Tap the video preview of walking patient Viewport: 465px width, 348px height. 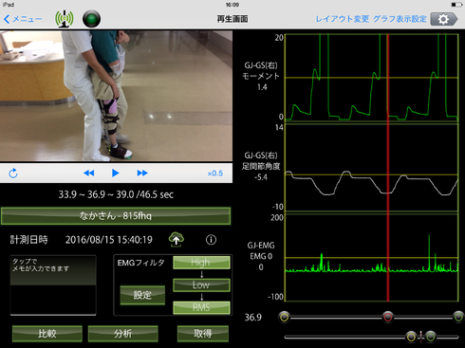(x=116, y=96)
